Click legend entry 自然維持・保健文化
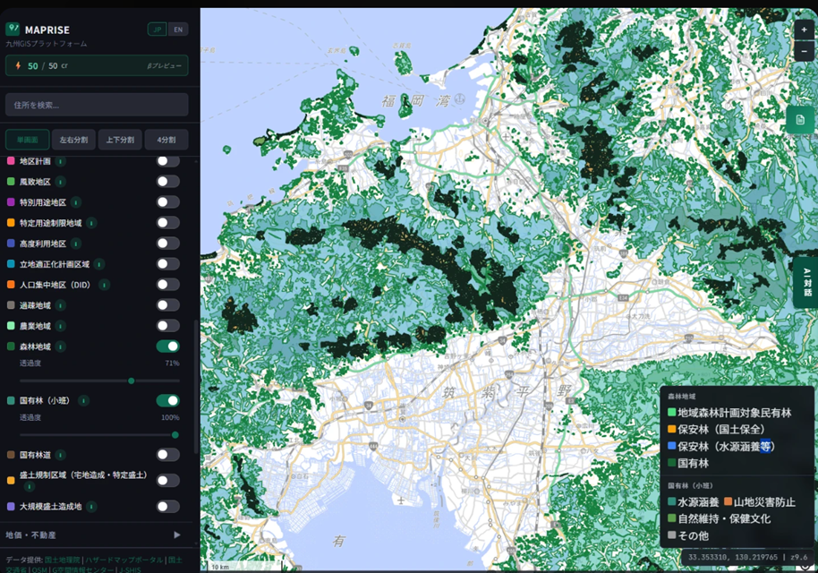The image size is (818, 573). coord(719,518)
